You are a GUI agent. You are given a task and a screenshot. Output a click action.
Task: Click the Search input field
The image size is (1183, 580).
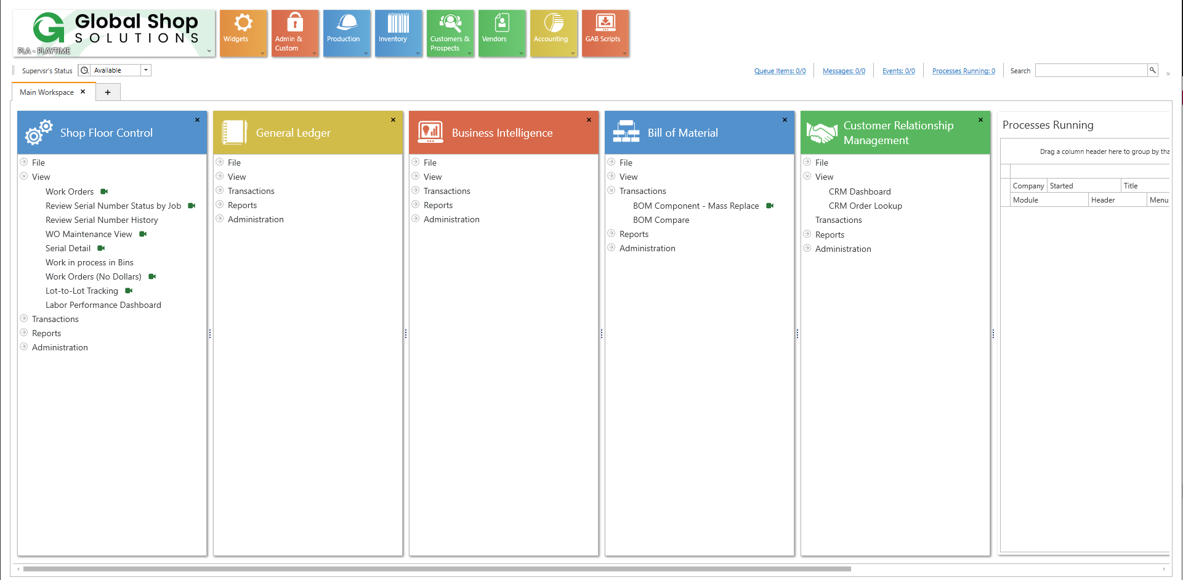(1091, 70)
